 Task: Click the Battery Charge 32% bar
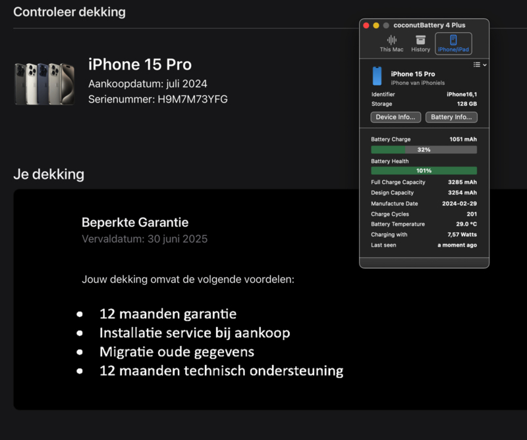[x=424, y=150]
